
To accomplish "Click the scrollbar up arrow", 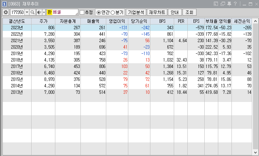I will coord(255,21).
